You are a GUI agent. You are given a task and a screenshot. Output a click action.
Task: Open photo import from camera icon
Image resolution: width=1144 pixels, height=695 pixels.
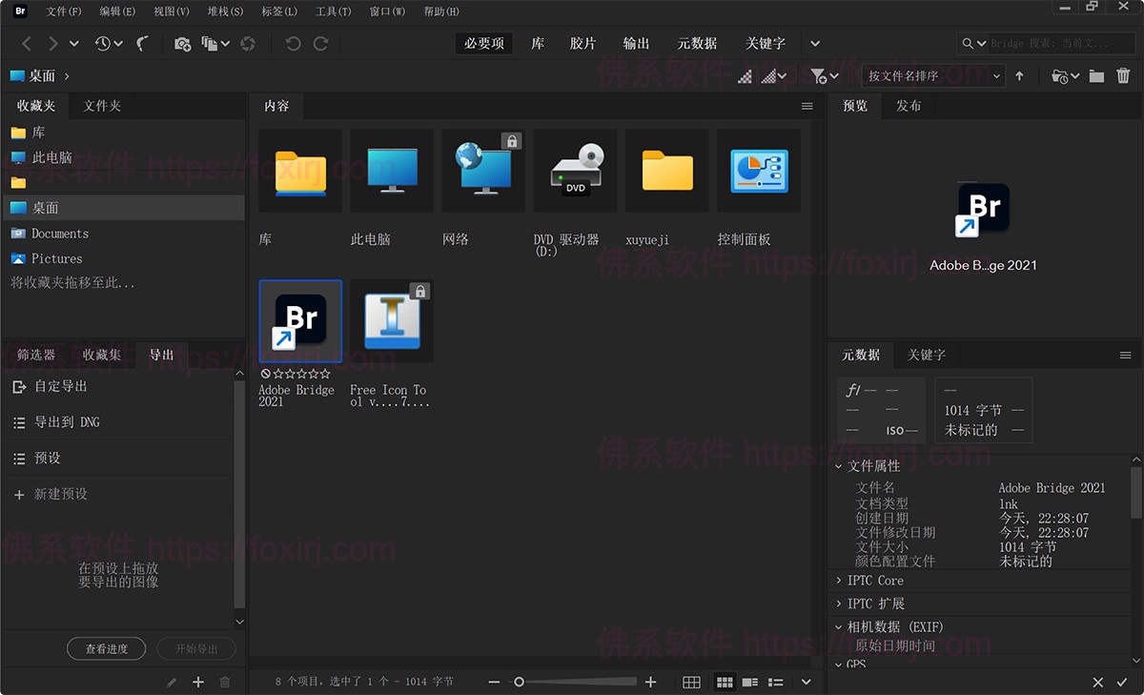coord(181,43)
